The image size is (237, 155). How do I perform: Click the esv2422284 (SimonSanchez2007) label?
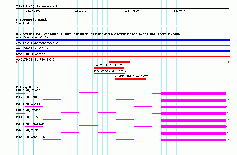[x=39, y=43]
